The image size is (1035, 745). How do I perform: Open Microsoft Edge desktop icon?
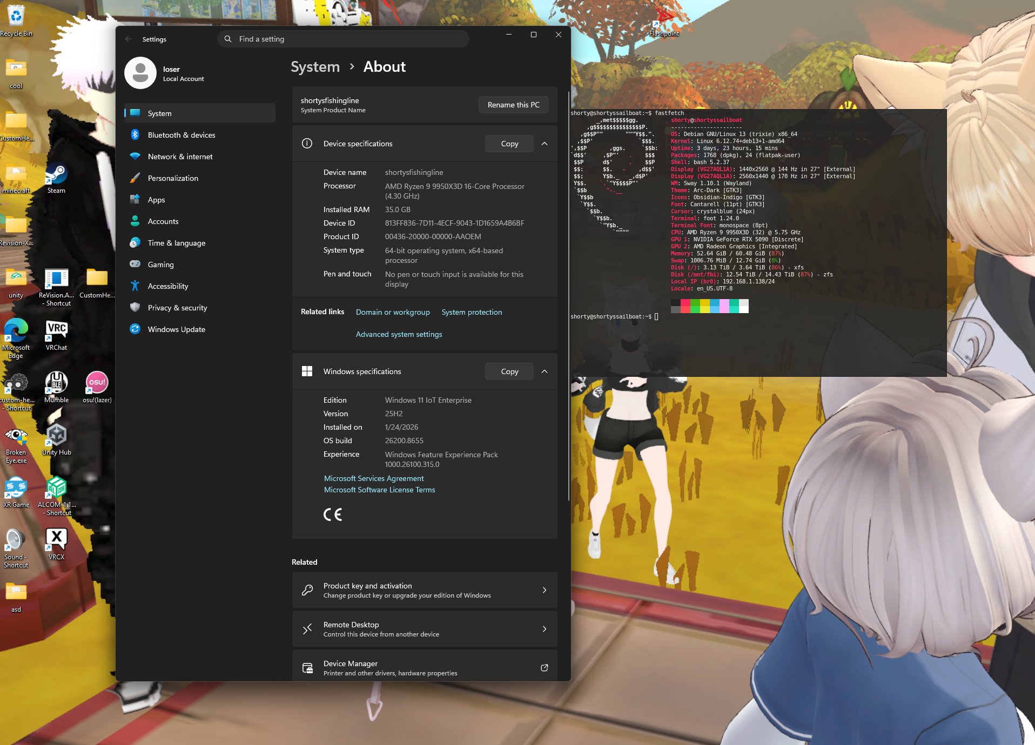coord(16,338)
